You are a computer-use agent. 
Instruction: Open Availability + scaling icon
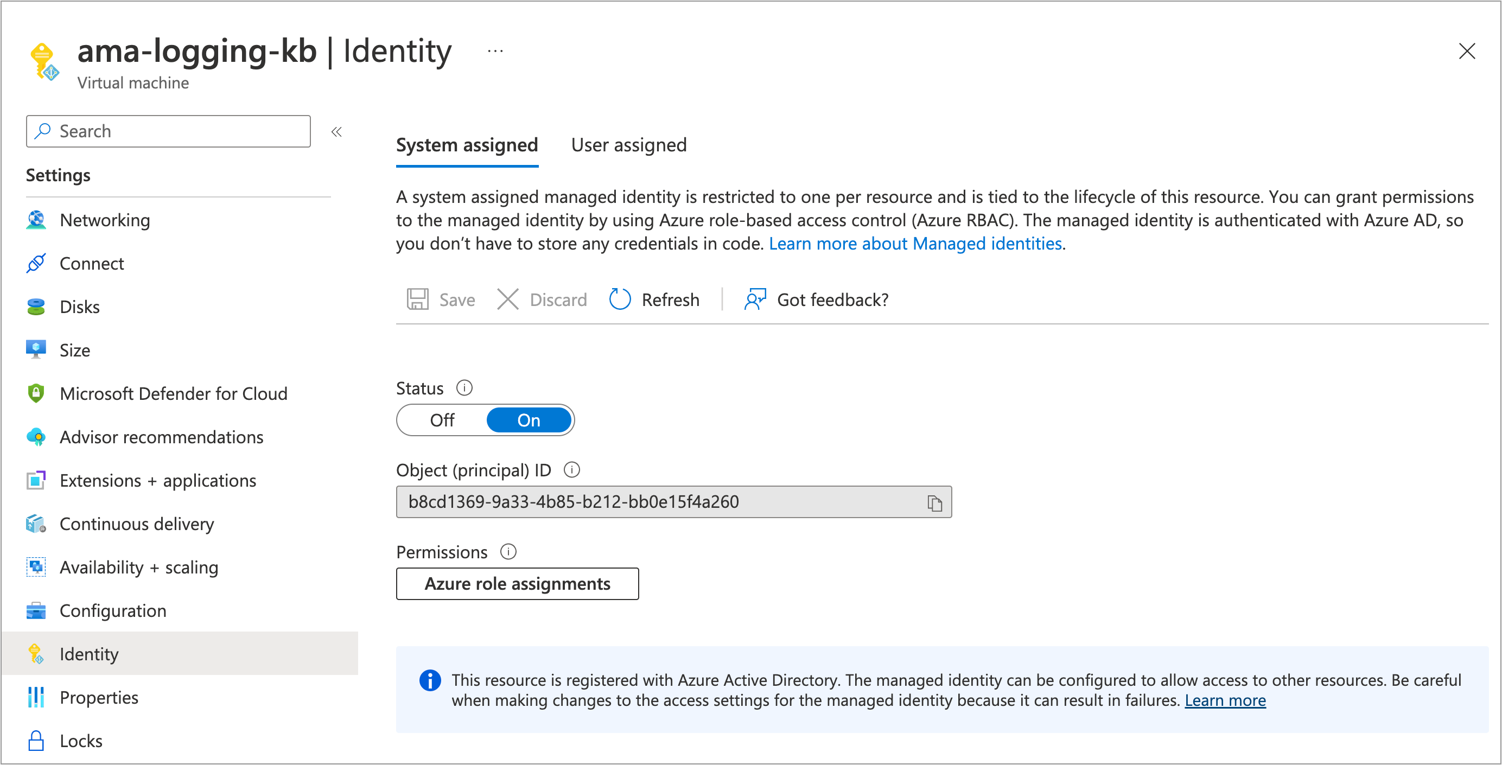[36, 568]
